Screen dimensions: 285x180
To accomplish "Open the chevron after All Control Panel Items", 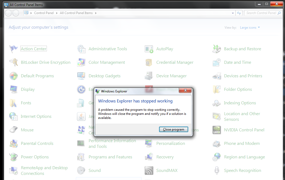I will (96, 13).
